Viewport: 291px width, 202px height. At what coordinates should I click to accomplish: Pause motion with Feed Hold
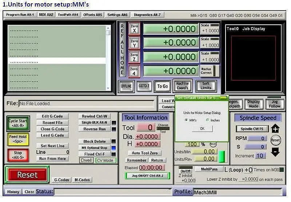click(x=18, y=139)
